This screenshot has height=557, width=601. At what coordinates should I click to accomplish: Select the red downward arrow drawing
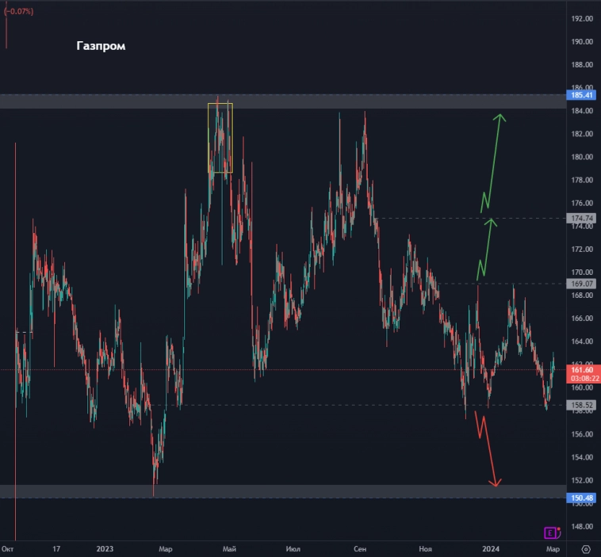coord(486,448)
